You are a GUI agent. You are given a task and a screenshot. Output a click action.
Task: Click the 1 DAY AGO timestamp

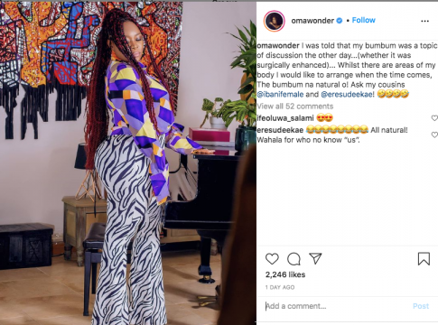280,287
